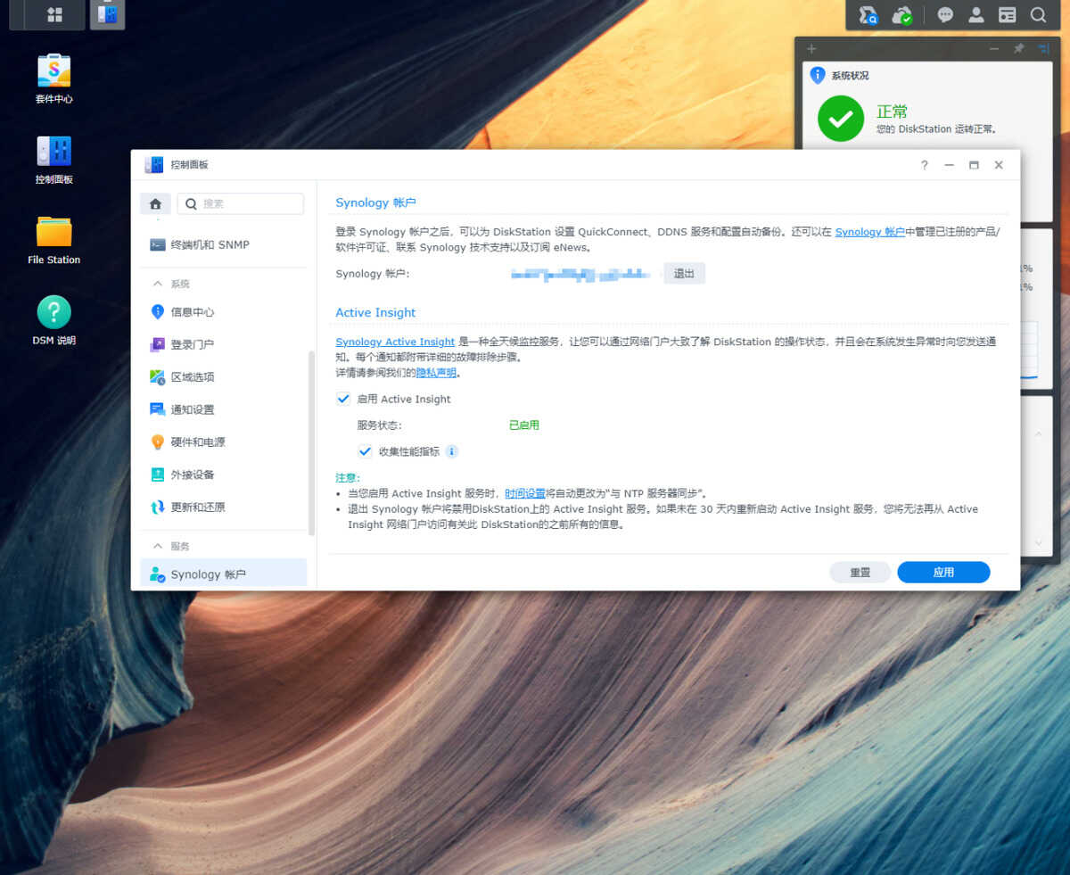The height and width of the screenshot is (875, 1070).
Task: Open the global search magnifier icon
Action: [x=1038, y=14]
